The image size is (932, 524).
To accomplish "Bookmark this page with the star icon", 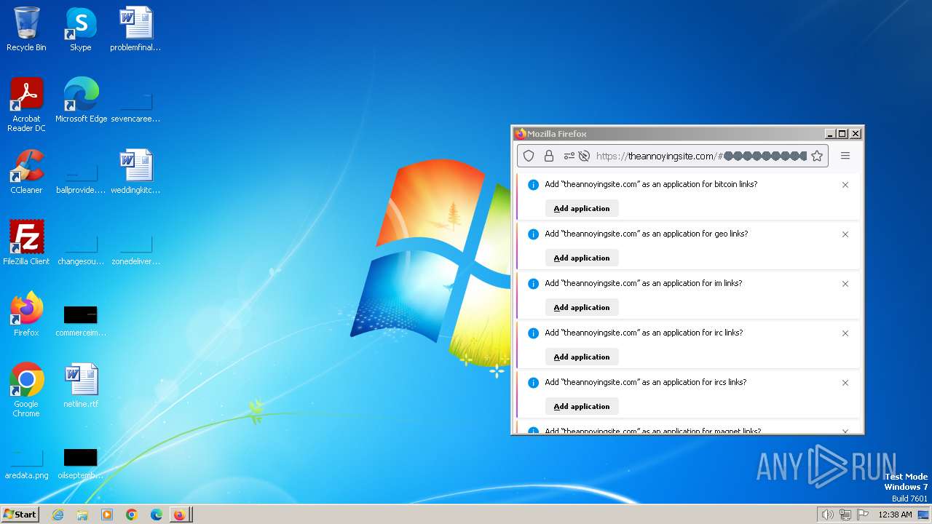I will 817,156.
